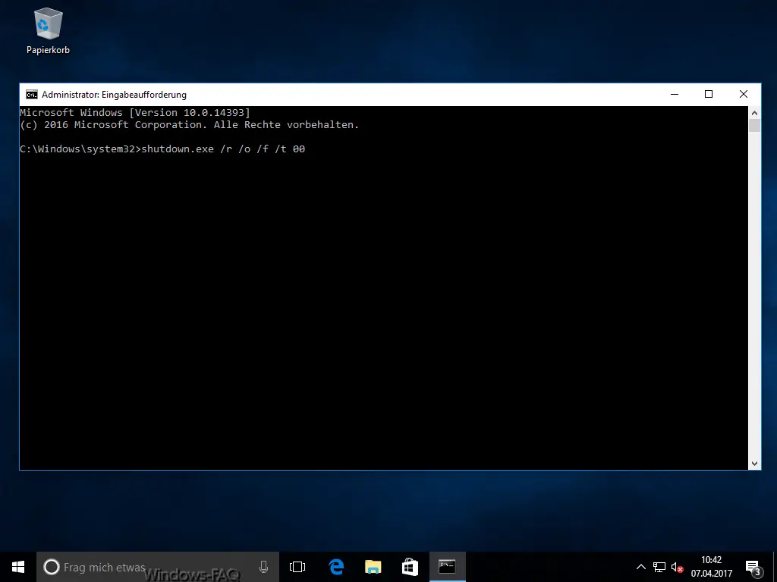Minimize the Eingabeaufforderung window
This screenshot has width=777, height=582.
tap(674, 95)
